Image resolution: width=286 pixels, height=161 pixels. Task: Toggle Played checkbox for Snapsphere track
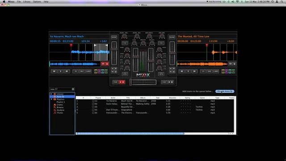click(x=93, y=110)
